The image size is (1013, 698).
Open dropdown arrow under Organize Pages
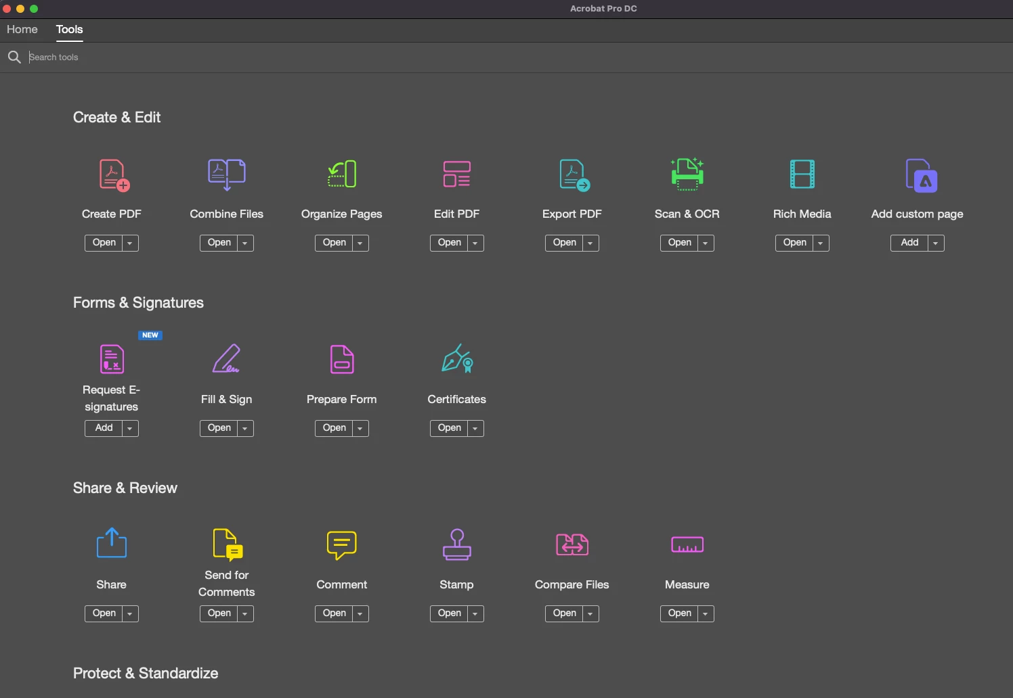tap(360, 243)
